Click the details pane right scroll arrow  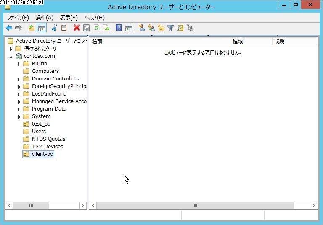[x=313, y=205]
